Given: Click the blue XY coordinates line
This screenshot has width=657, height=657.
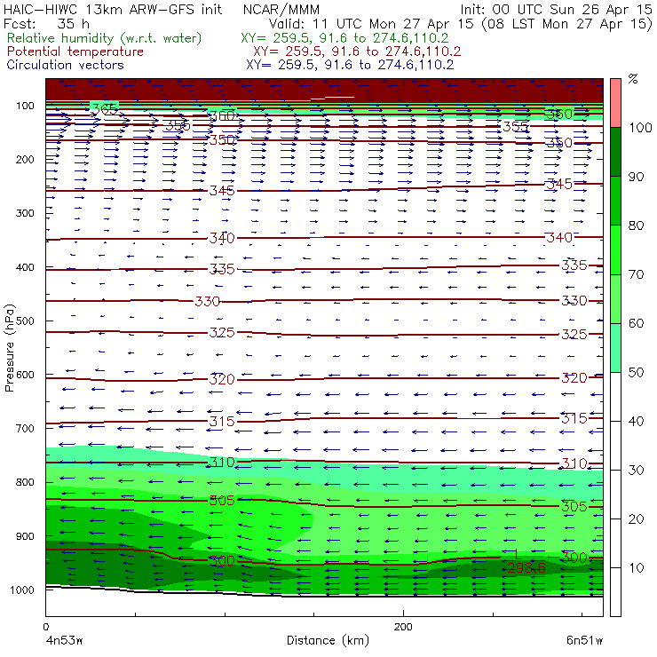Looking at the screenshot, I should [350, 65].
